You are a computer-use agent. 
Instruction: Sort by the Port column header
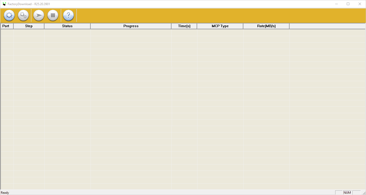7,26
